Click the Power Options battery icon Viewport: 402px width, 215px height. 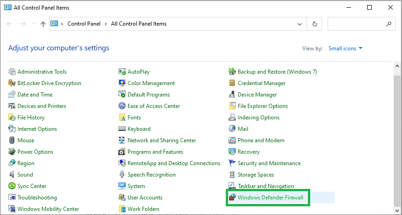coord(12,151)
